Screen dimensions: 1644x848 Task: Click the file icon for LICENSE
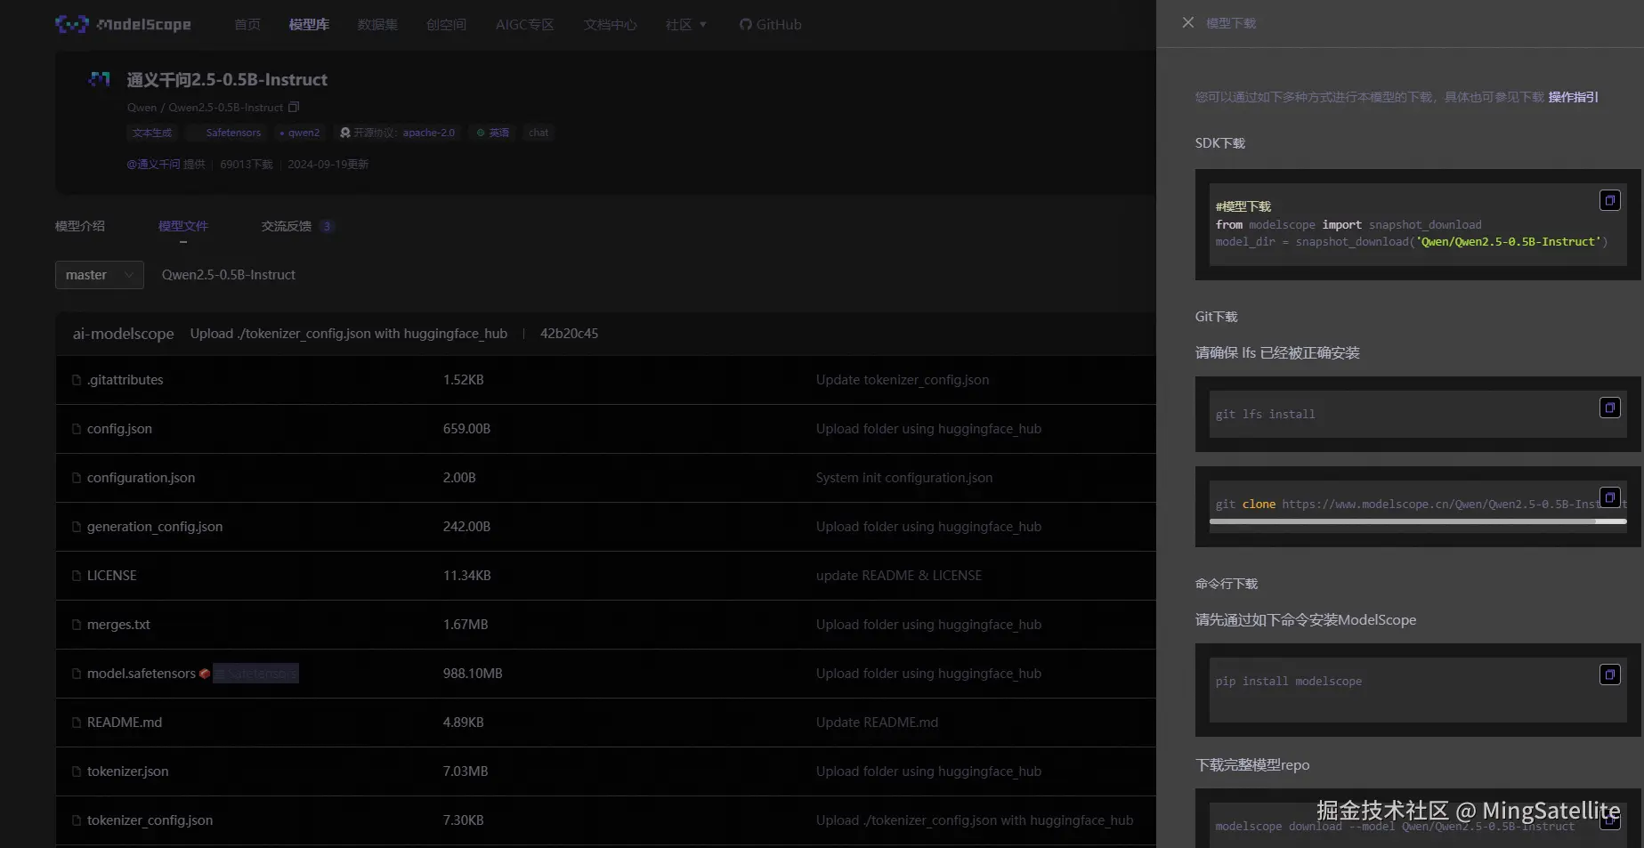pyautogui.click(x=77, y=576)
